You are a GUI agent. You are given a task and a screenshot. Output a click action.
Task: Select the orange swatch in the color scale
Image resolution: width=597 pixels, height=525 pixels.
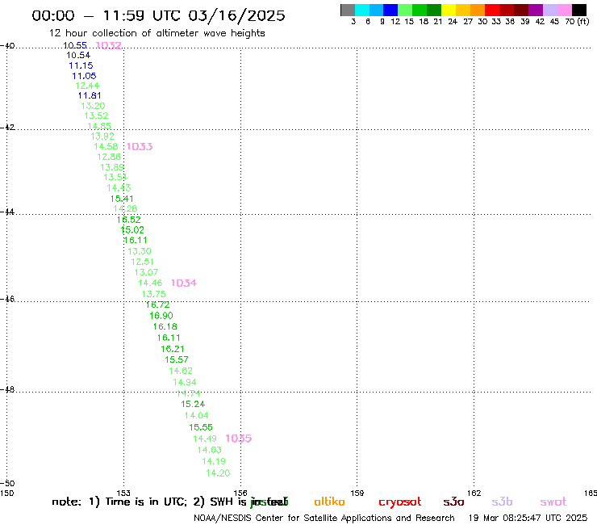coord(478,10)
